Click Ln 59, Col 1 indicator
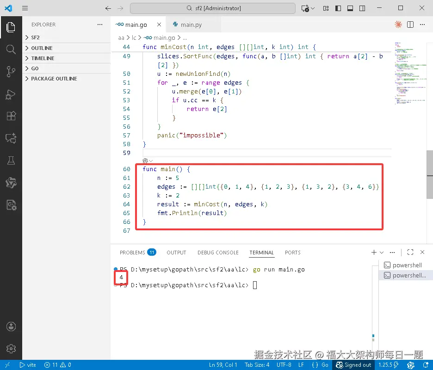 (223, 365)
